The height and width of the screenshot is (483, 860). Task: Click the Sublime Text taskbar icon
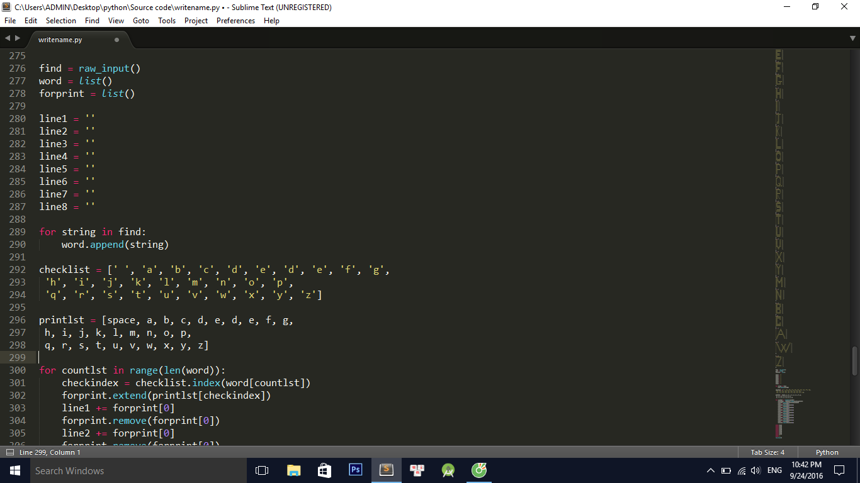click(387, 470)
